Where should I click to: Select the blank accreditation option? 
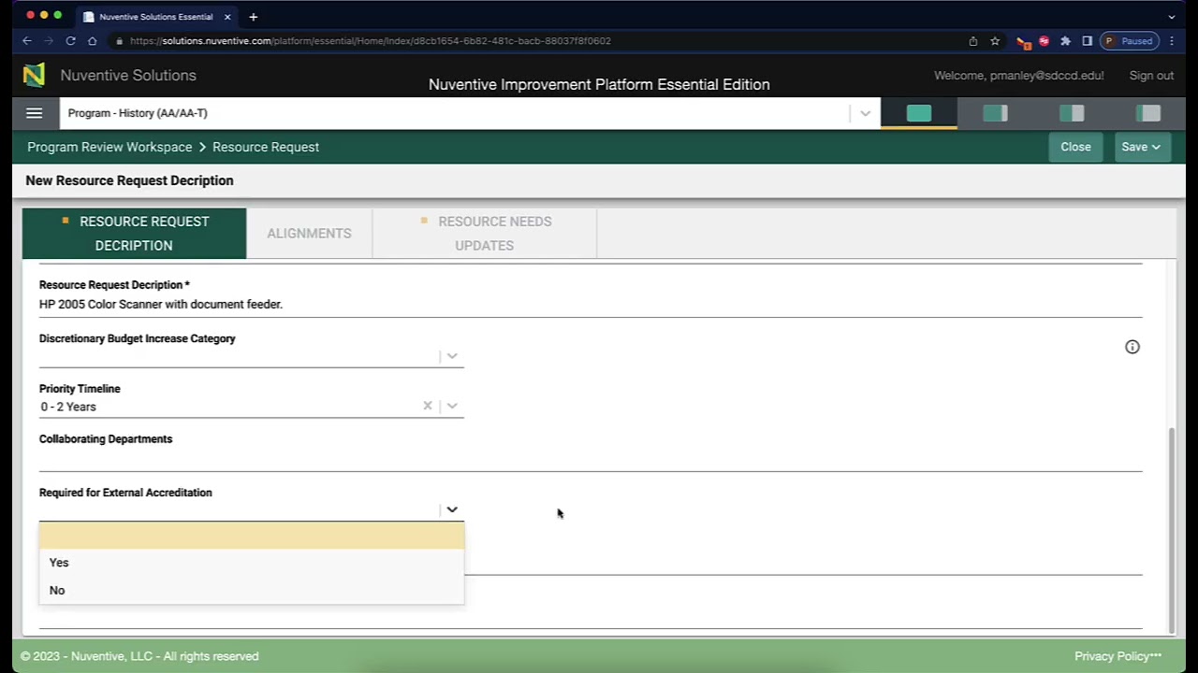tap(252, 536)
